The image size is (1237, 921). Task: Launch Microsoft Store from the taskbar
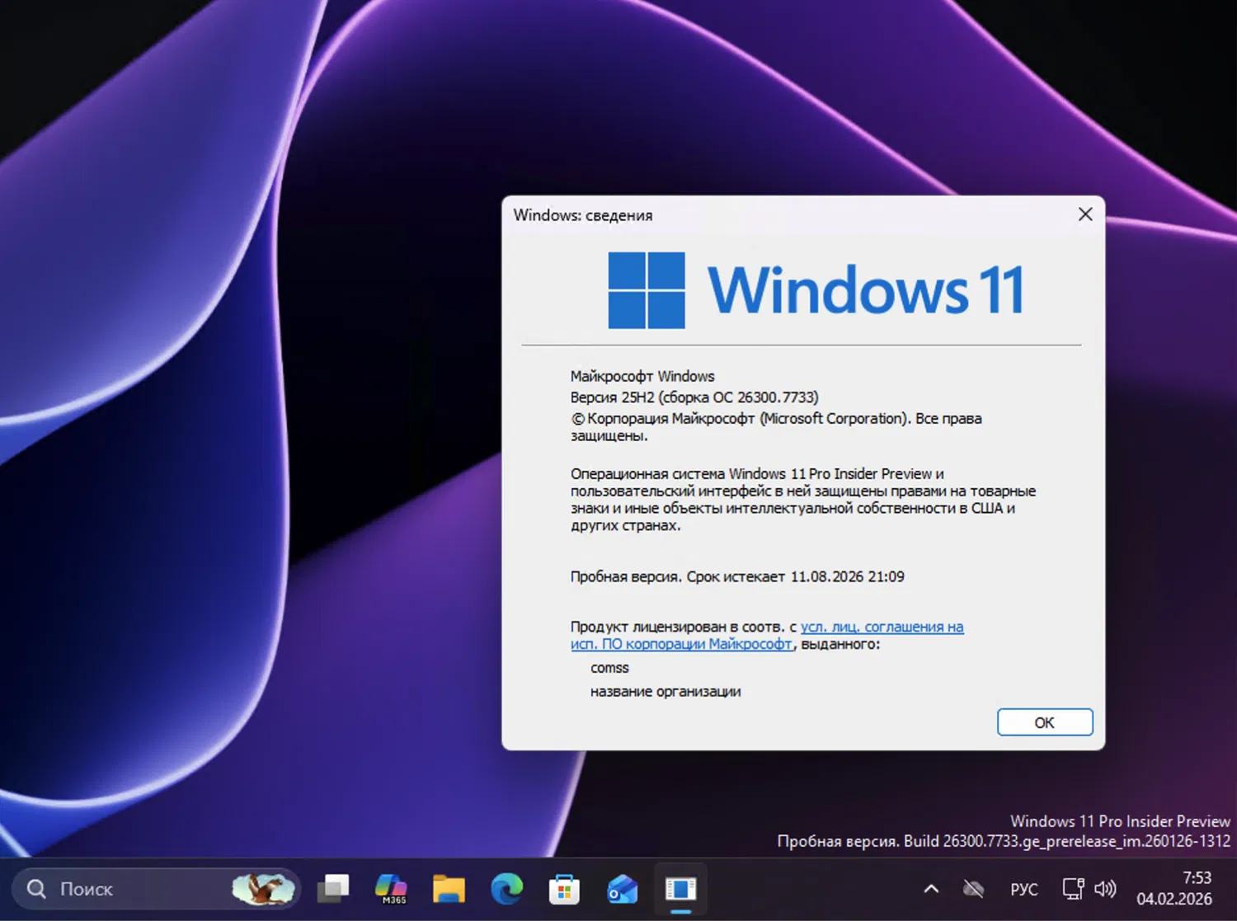click(564, 889)
